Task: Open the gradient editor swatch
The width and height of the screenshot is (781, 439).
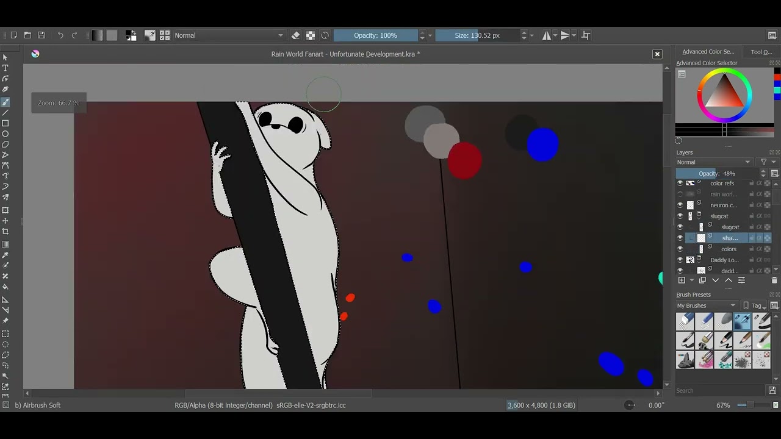Action: [97, 35]
